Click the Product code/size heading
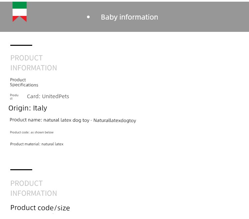The width and height of the screenshot is (249, 219). [x=40, y=208]
